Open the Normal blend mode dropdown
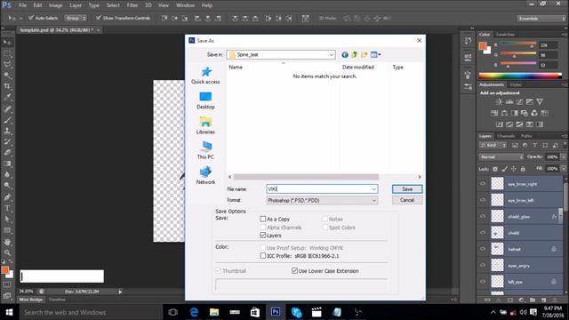Viewport: 569px width, 320px height. 501,157
